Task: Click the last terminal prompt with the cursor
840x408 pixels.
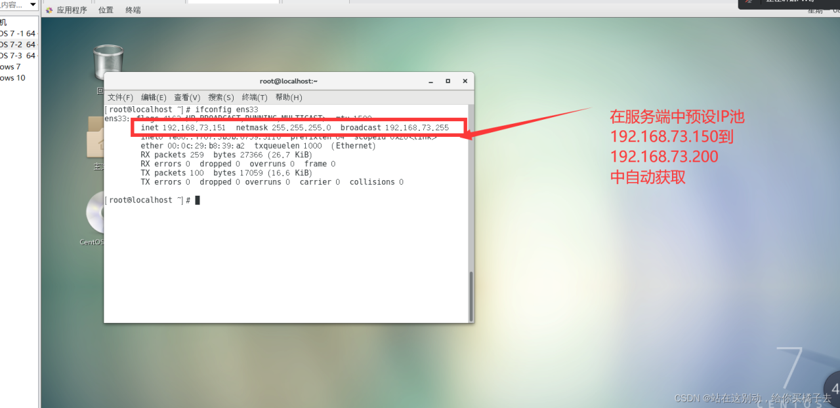Action: [152, 200]
